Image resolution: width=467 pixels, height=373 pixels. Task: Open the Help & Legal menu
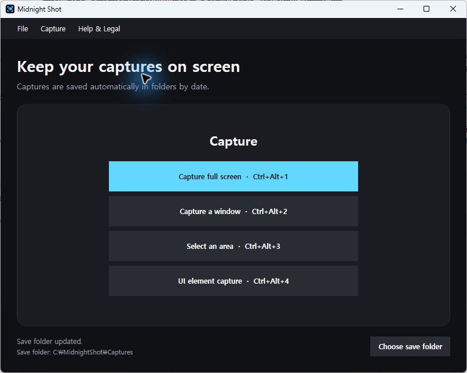click(x=99, y=28)
